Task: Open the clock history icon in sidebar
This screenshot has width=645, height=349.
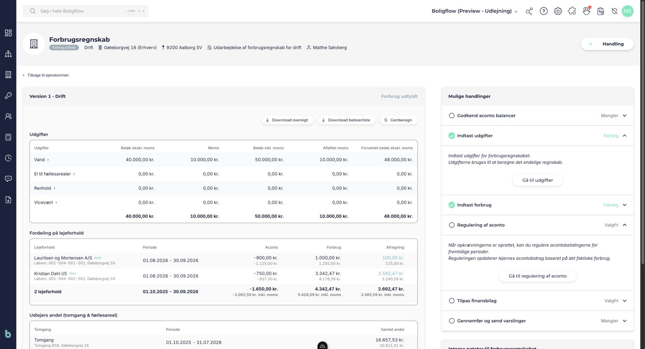Action: (x=8, y=158)
